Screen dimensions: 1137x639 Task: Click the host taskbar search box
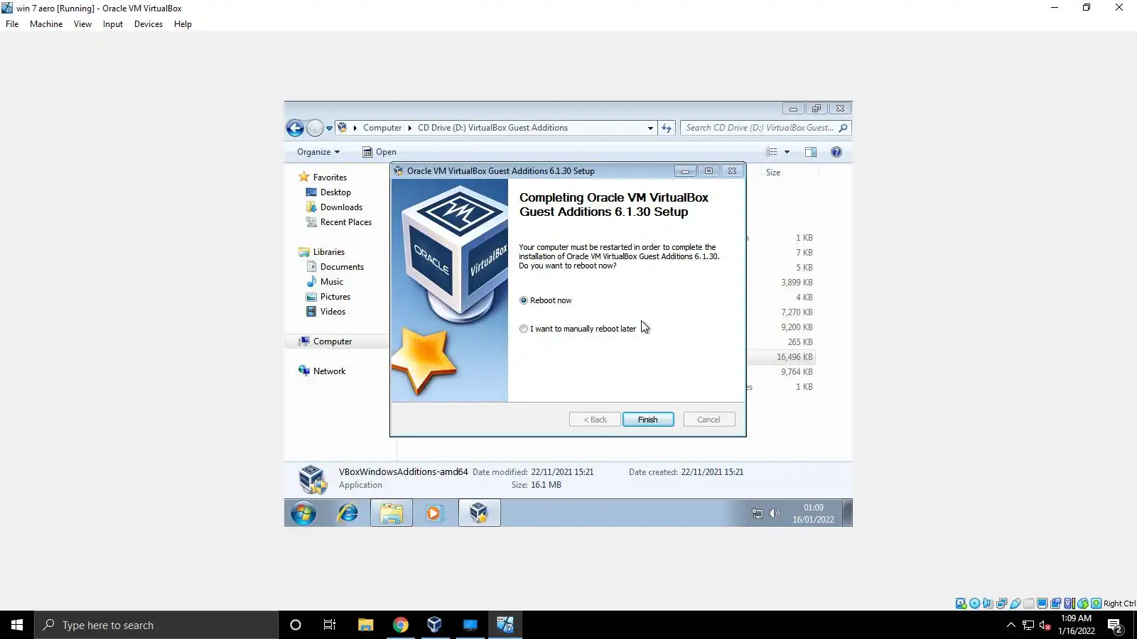click(156, 625)
